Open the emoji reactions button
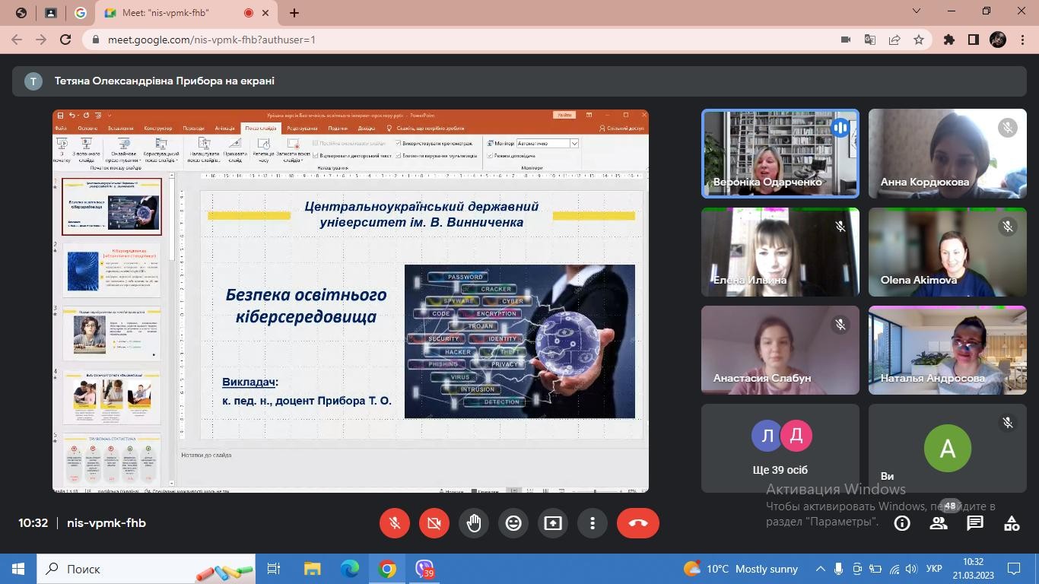Image resolution: width=1039 pixels, height=584 pixels. (513, 523)
